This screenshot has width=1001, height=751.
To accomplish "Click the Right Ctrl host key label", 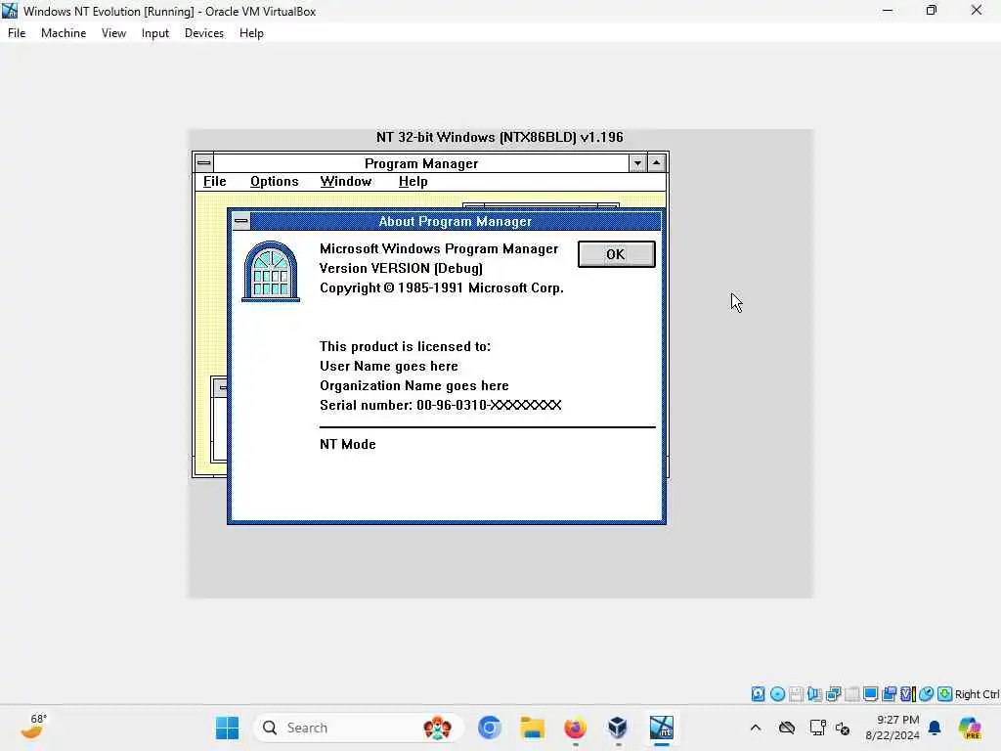I will [977, 694].
